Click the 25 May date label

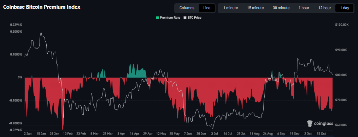coord(175,134)
